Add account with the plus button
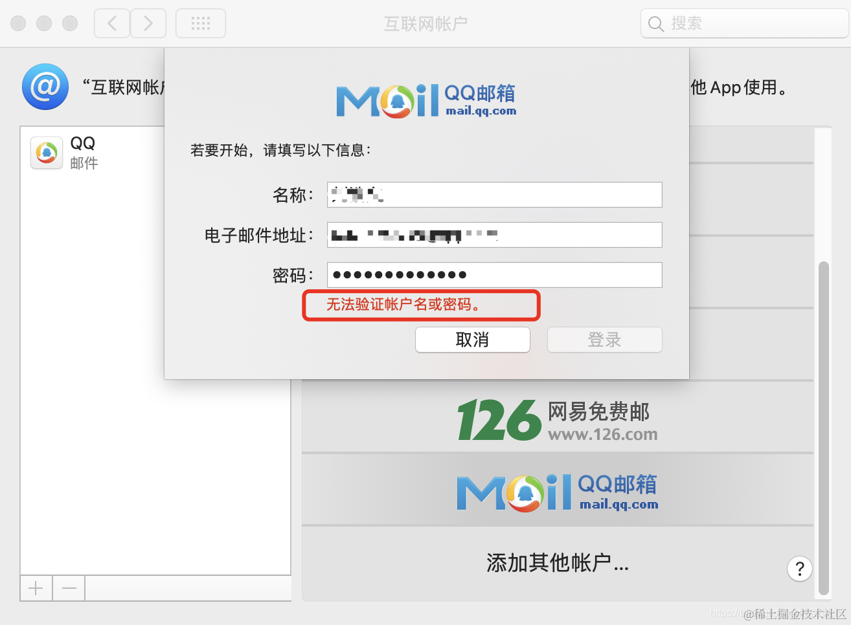Viewport: 851px width, 625px height. pos(36,588)
